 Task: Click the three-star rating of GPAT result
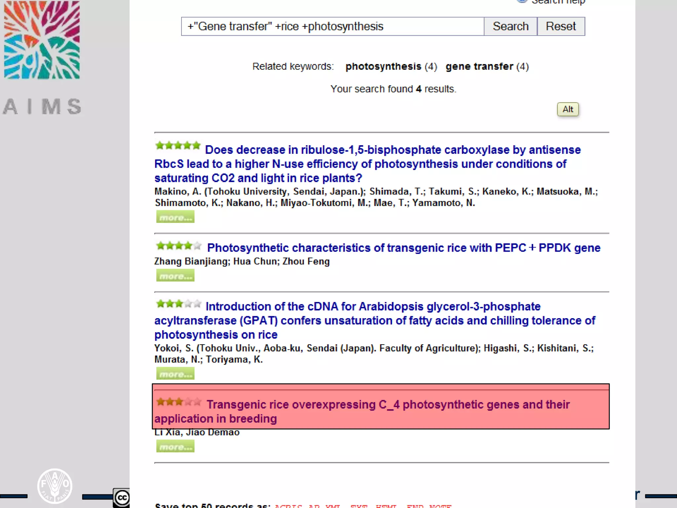click(x=179, y=304)
